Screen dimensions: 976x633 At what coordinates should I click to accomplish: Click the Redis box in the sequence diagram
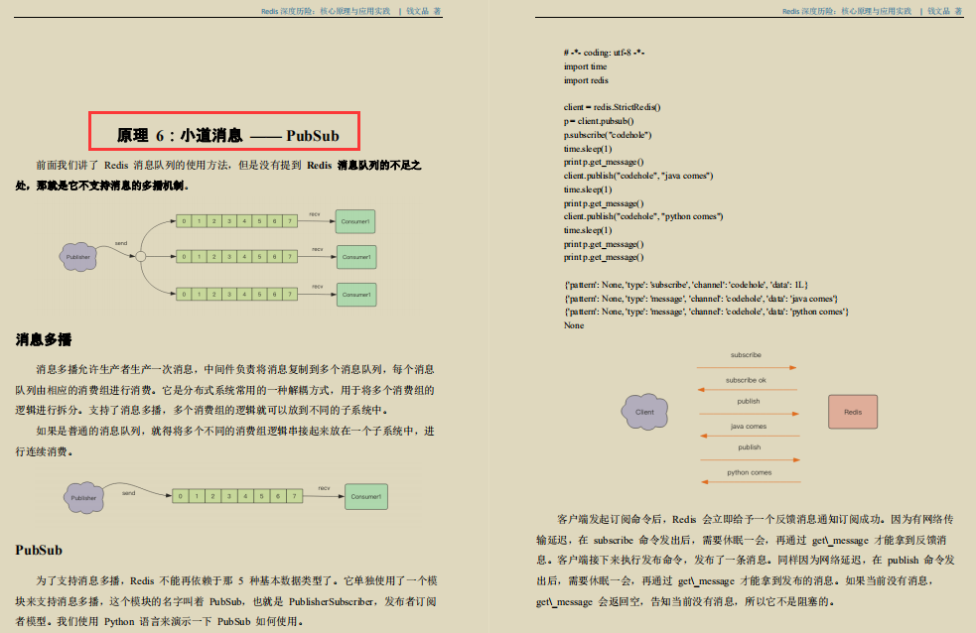pos(853,412)
